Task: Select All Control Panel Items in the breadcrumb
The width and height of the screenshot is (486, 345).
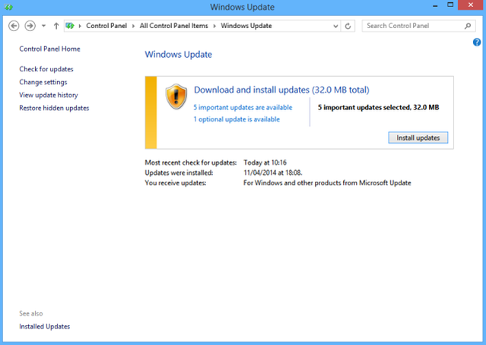Action: click(173, 26)
